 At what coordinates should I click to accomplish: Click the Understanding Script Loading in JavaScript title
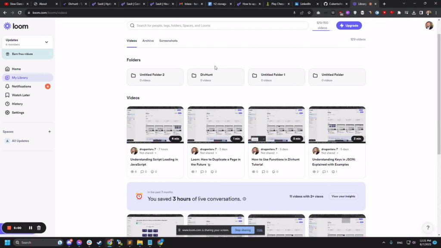pyautogui.click(x=154, y=162)
